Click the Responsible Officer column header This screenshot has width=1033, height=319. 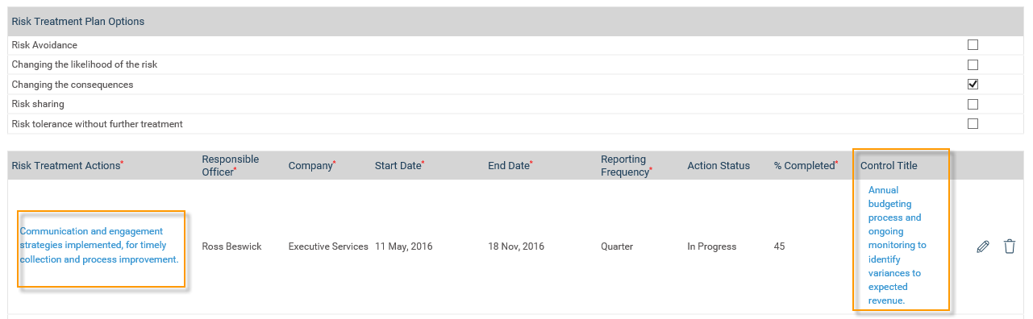coord(231,165)
